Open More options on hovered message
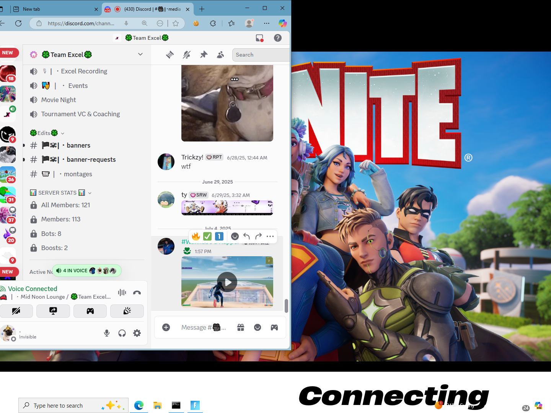Screen dimensions: 551x413 point(270,236)
